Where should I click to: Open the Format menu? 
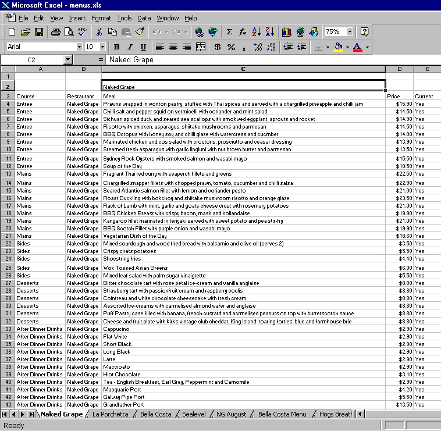[101, 18]
